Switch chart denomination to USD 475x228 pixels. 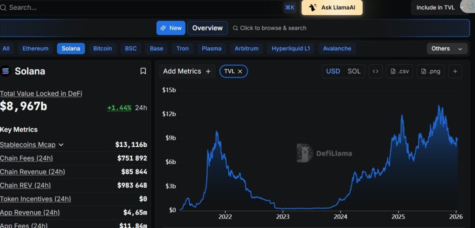pyautogui.click(x=333, y=71)
